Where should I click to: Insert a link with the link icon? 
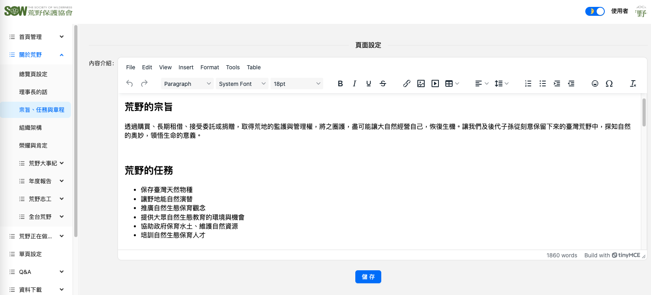(406, 83)
